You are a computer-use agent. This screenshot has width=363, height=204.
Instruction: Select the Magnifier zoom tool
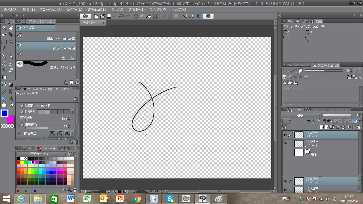tap(4, 28)
